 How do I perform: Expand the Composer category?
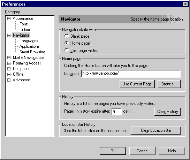click(9, 69)
